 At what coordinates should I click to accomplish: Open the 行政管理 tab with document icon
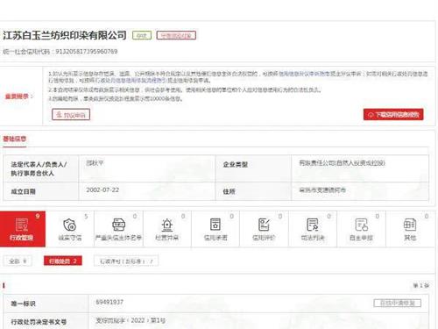(23, 229)
